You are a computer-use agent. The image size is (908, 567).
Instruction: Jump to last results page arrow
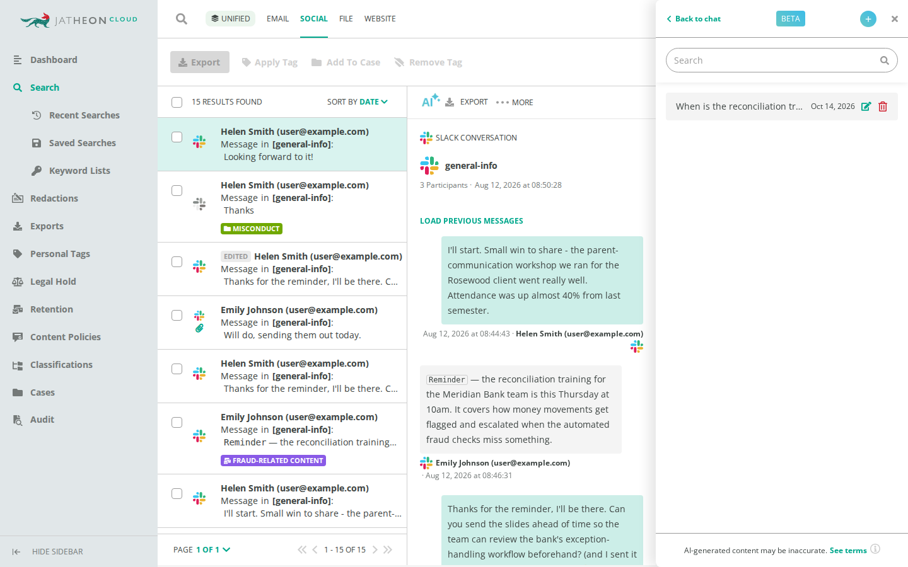(x=388, y=549)
